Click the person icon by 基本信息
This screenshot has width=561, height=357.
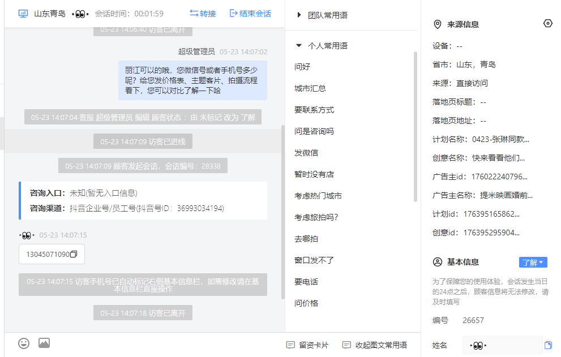[x=438, y=262]
